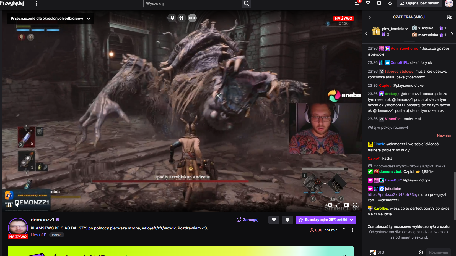Click the search magnifier button
The height and width of the screenshot is (256, 456).
pos(247,4)
